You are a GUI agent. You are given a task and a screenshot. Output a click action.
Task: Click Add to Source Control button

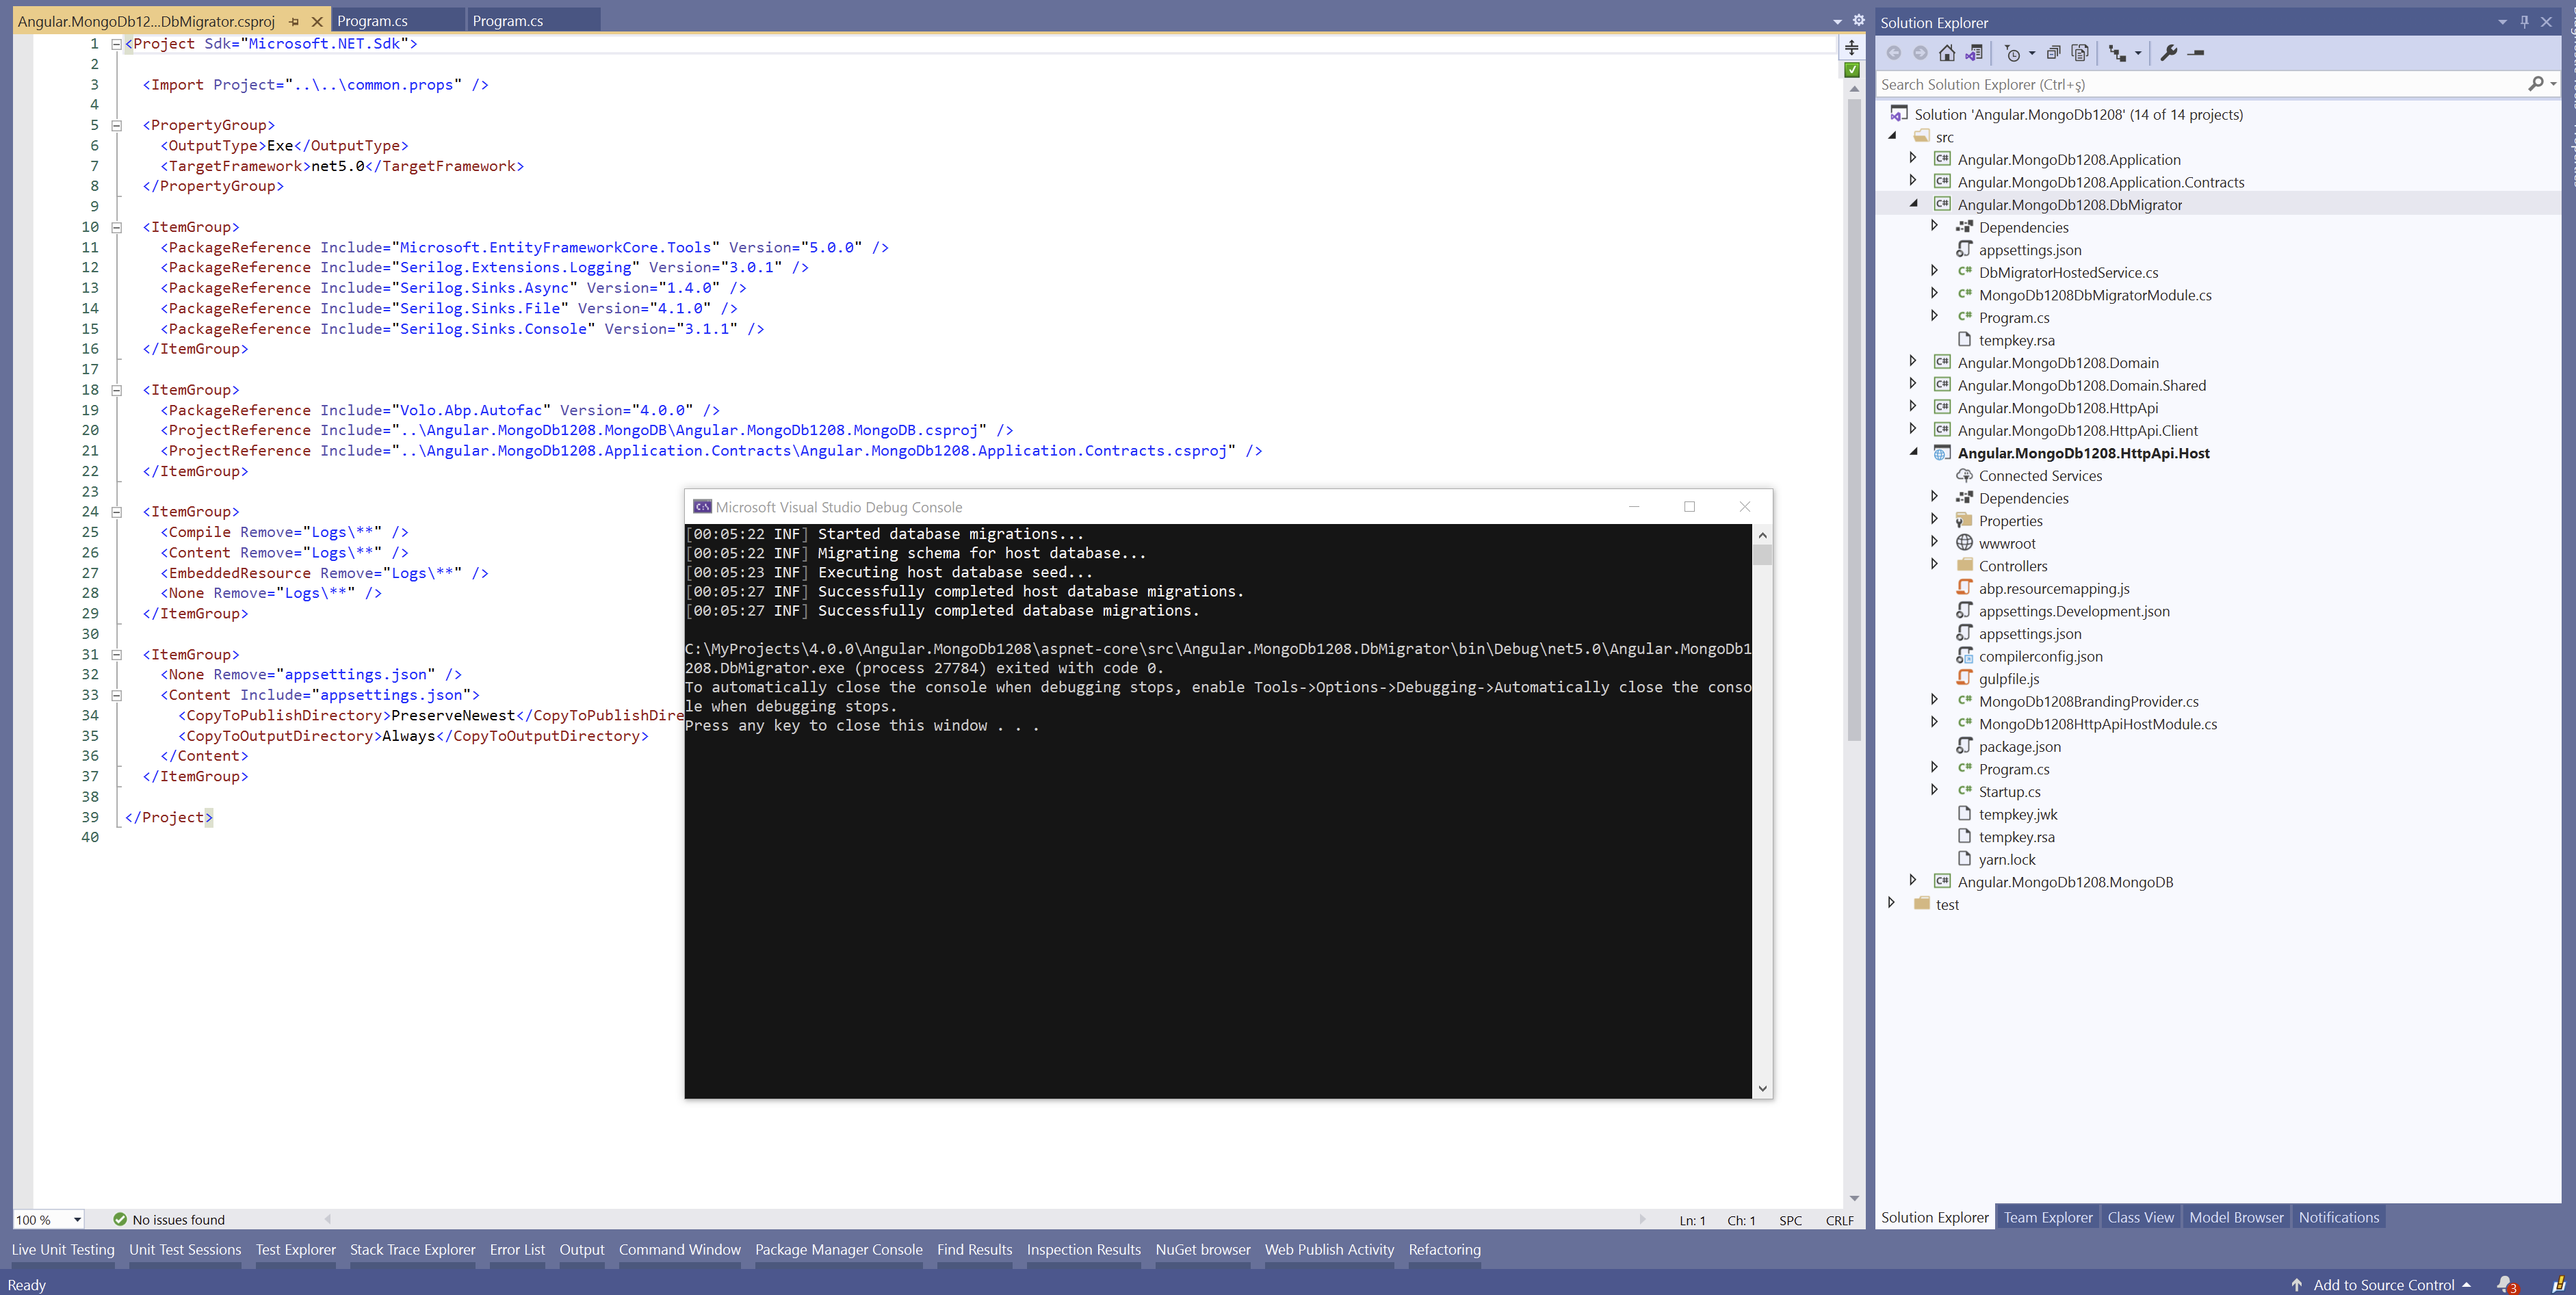pos(2383,1284)
